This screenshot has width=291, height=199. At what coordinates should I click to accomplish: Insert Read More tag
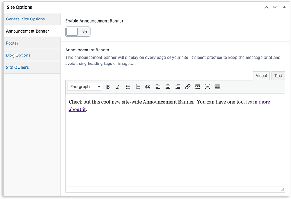point(198,87)
